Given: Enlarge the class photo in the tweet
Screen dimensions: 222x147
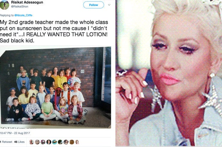Looking at the screenshot, I should click(x=55, y=87).
